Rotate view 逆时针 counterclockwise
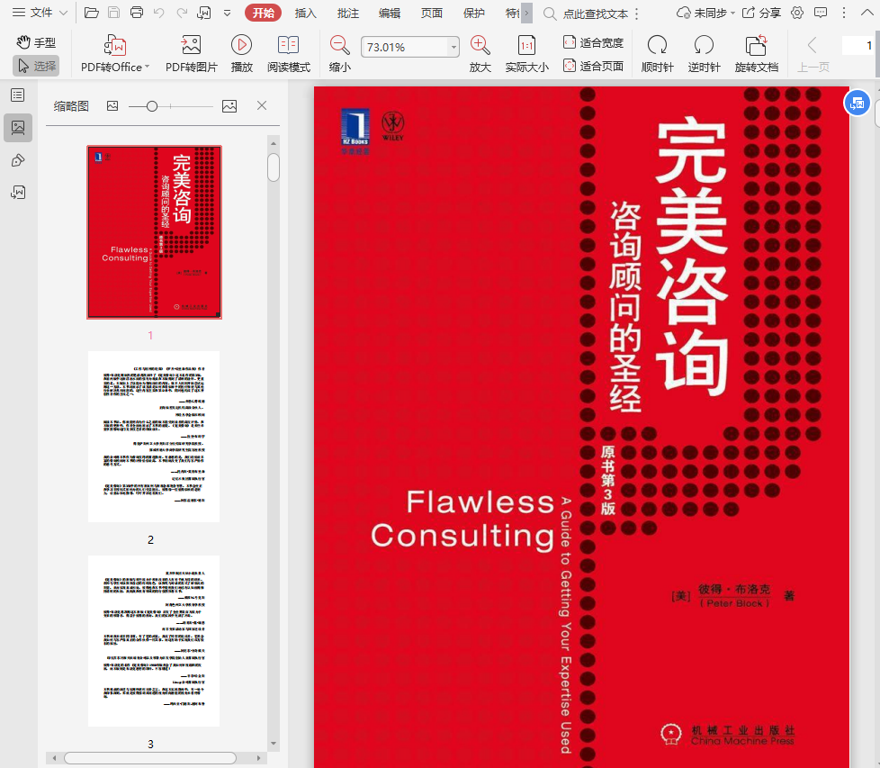This screenshot has width=880, height=768. pyautogui.click(x=704, y=54)
